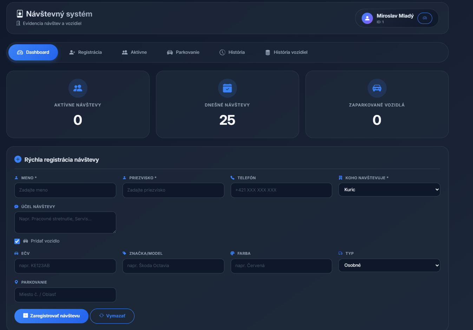Go to the História vozidiel tab

(x=286, y=52)
